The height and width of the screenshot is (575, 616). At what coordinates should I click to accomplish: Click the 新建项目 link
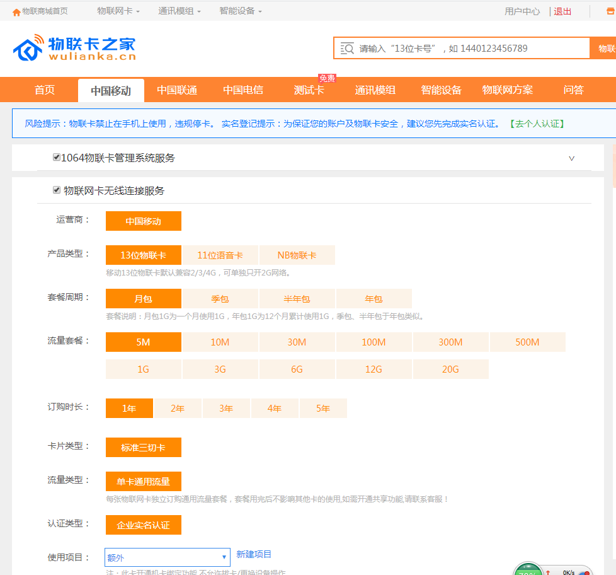pyautogui.click(x=254, y=555)
